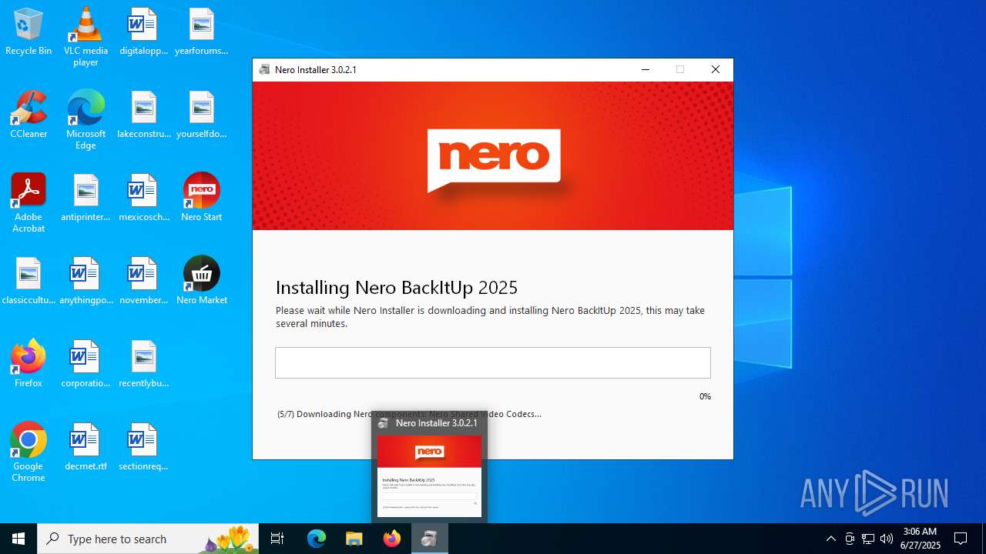
Task: Open the Recycle Bin desktop icon
Action: (29, 32)
